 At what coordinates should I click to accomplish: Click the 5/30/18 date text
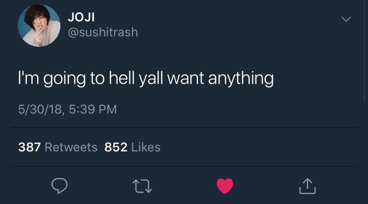pyautogui.click(x=40, y=110)
